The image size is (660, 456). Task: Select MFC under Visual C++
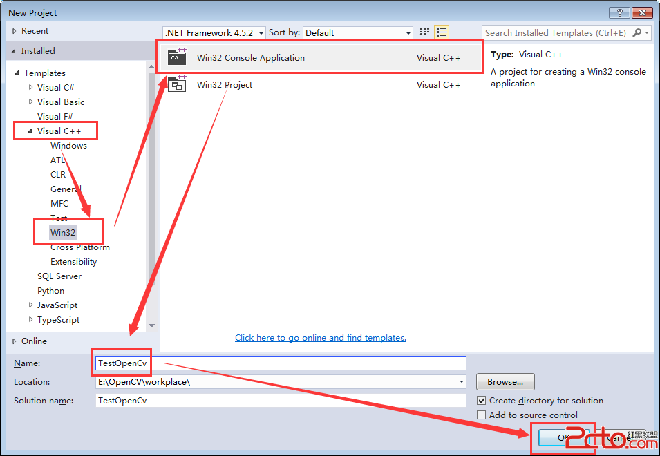point(59,204)
